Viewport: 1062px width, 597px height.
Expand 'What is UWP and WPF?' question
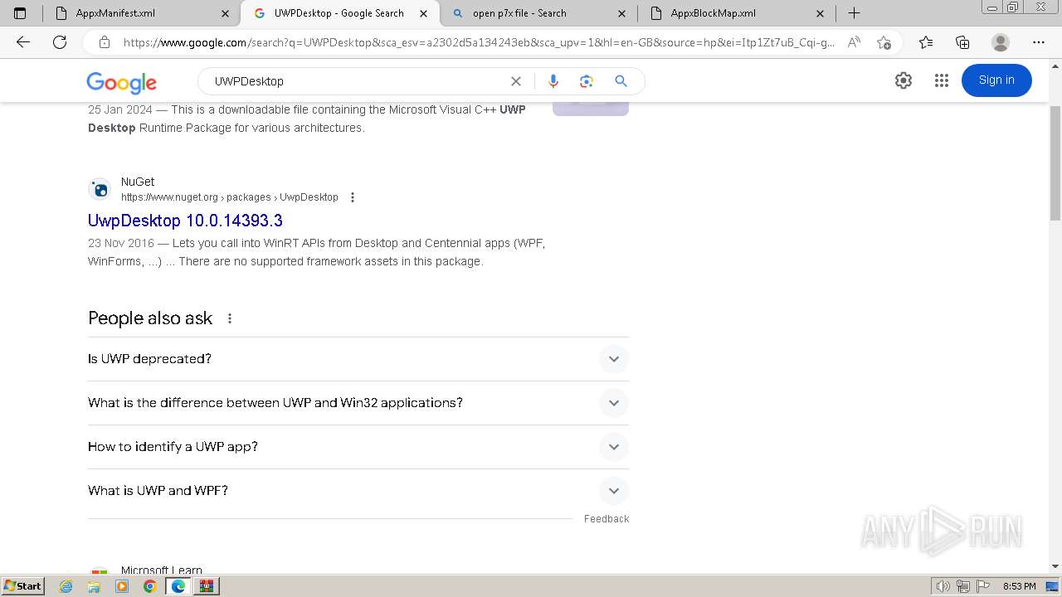pos(358,491)
